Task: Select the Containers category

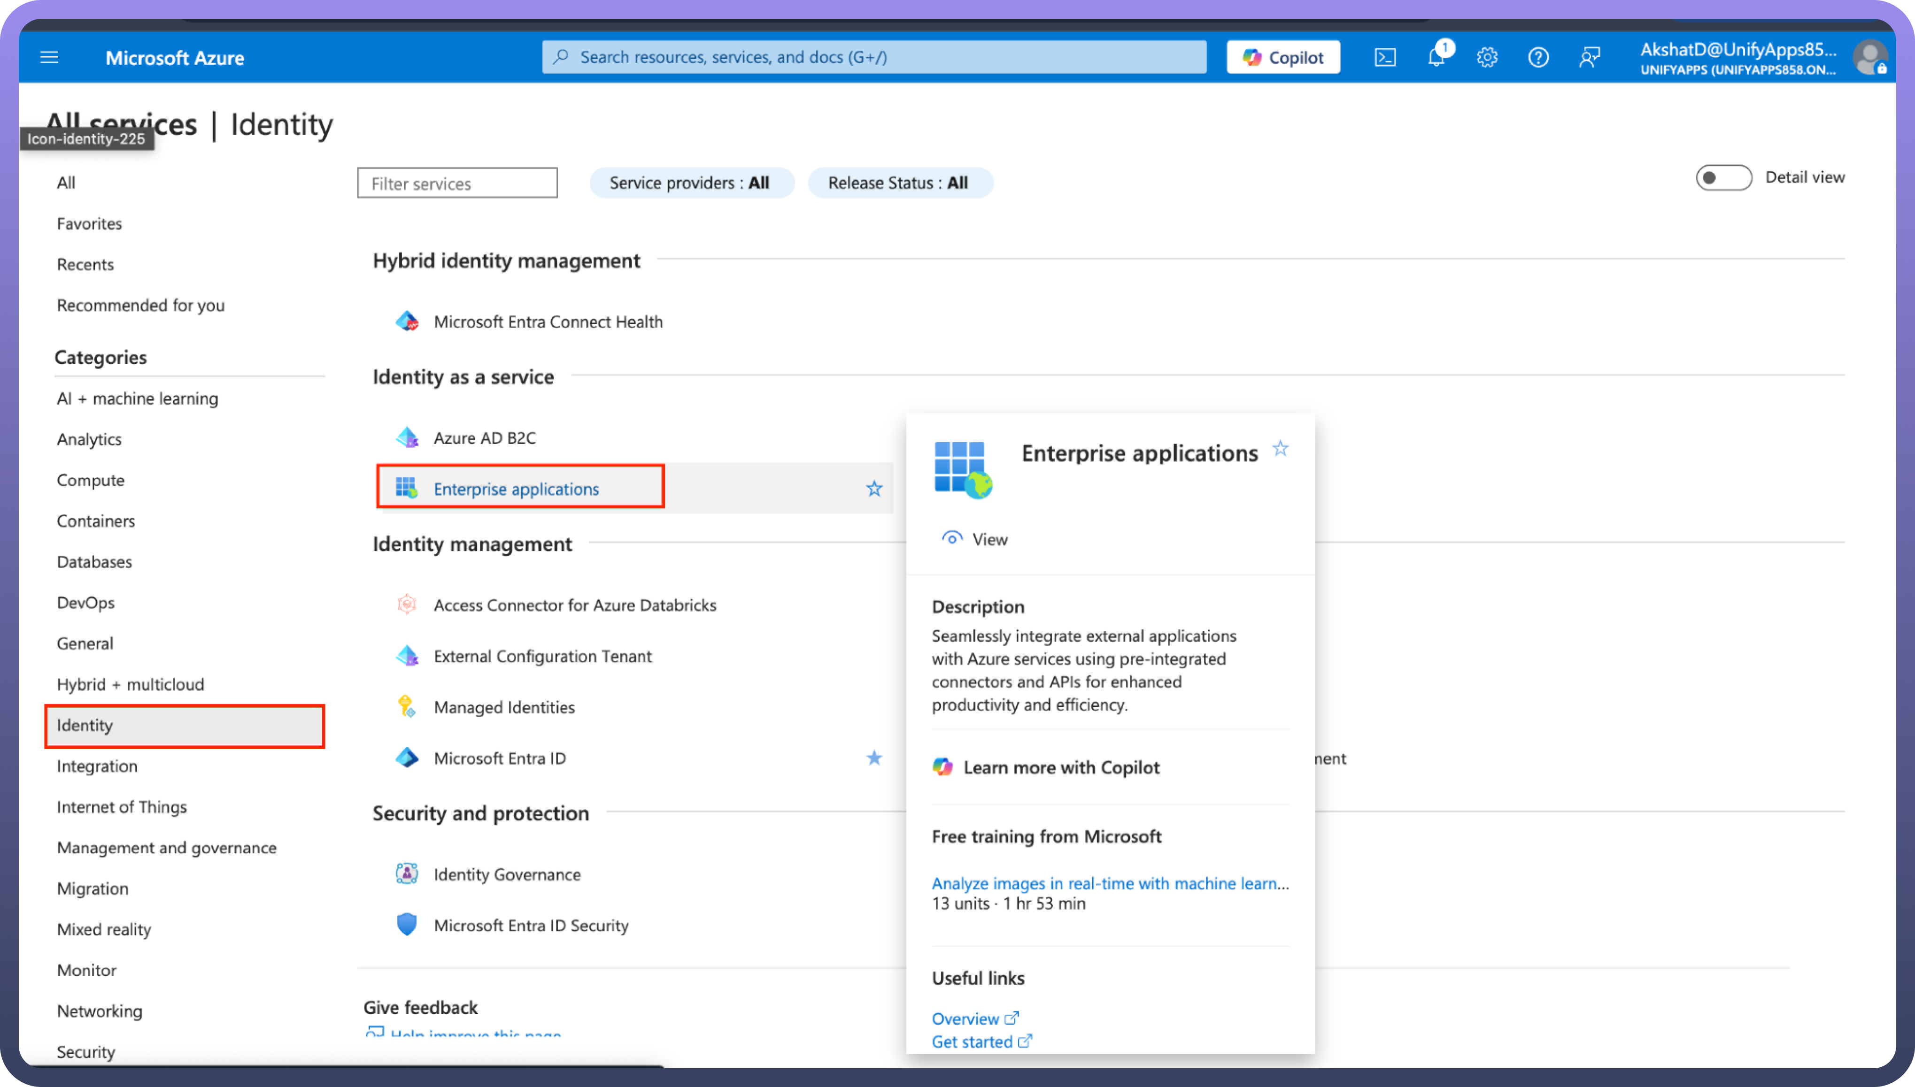Action: pyautogui.click(x=96, y=521)
